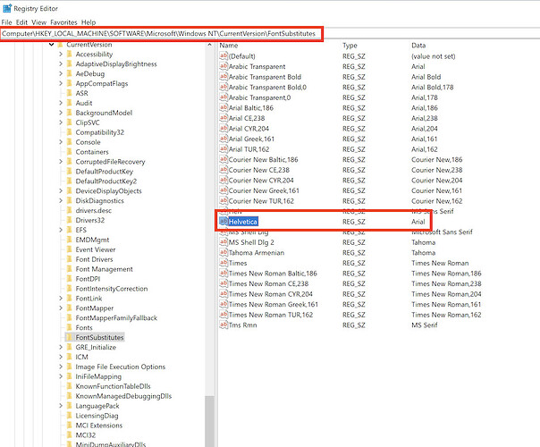Click the Times New Roman CE,238 value icon

click(224, 283)
